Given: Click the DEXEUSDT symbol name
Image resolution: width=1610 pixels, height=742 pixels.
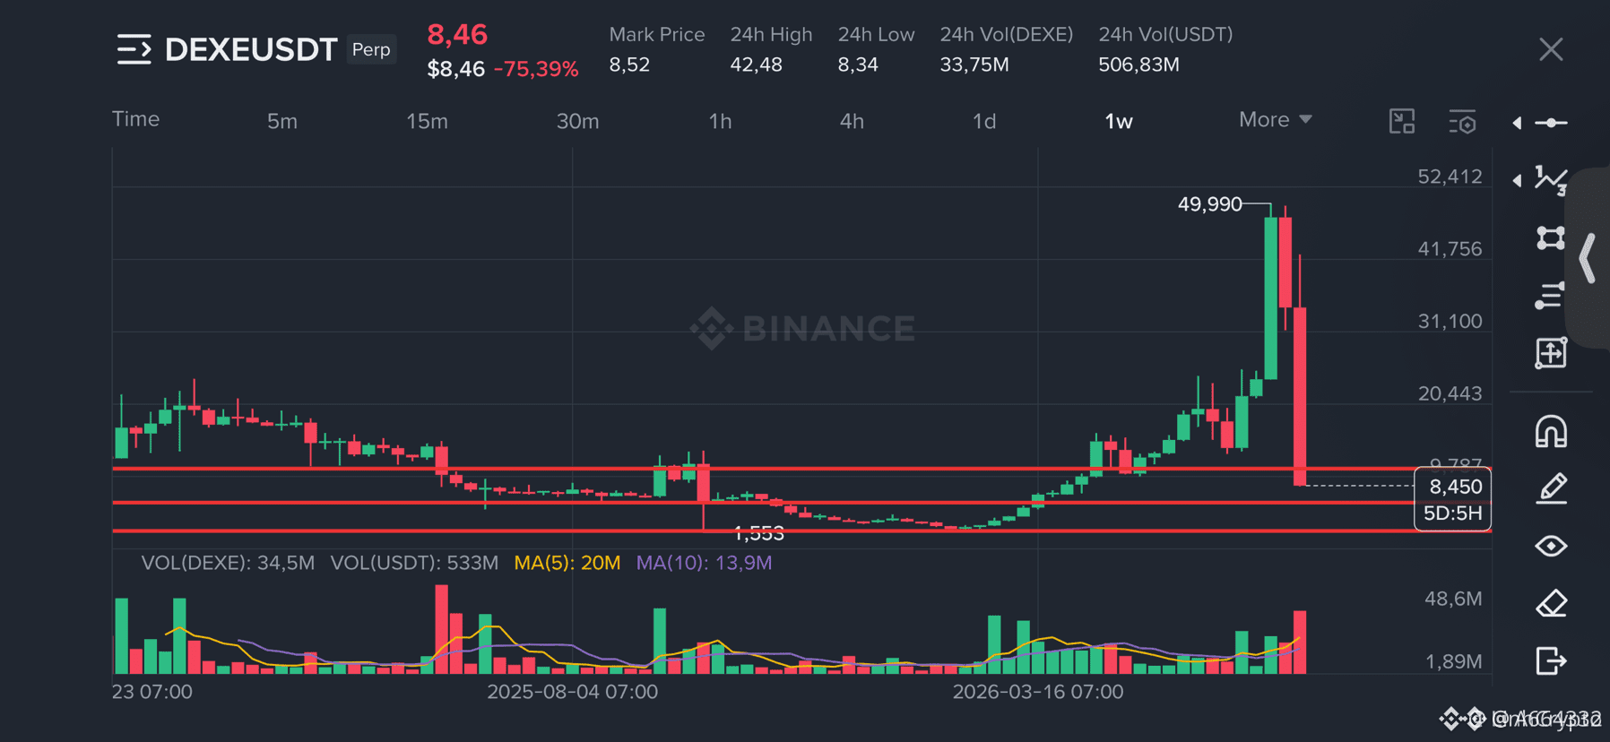Looking at the screenshot, I should 251,49.
